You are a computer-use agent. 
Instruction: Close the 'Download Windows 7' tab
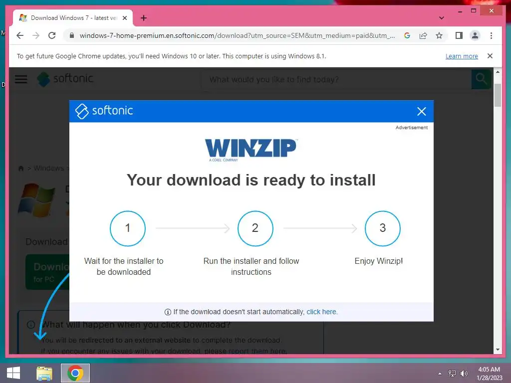click(x=124, y=18)
